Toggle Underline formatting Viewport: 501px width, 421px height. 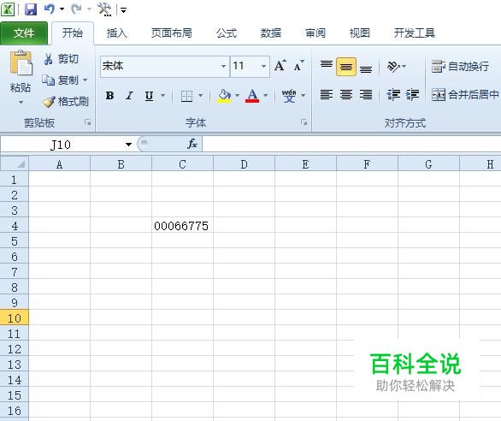coord(149,95)
